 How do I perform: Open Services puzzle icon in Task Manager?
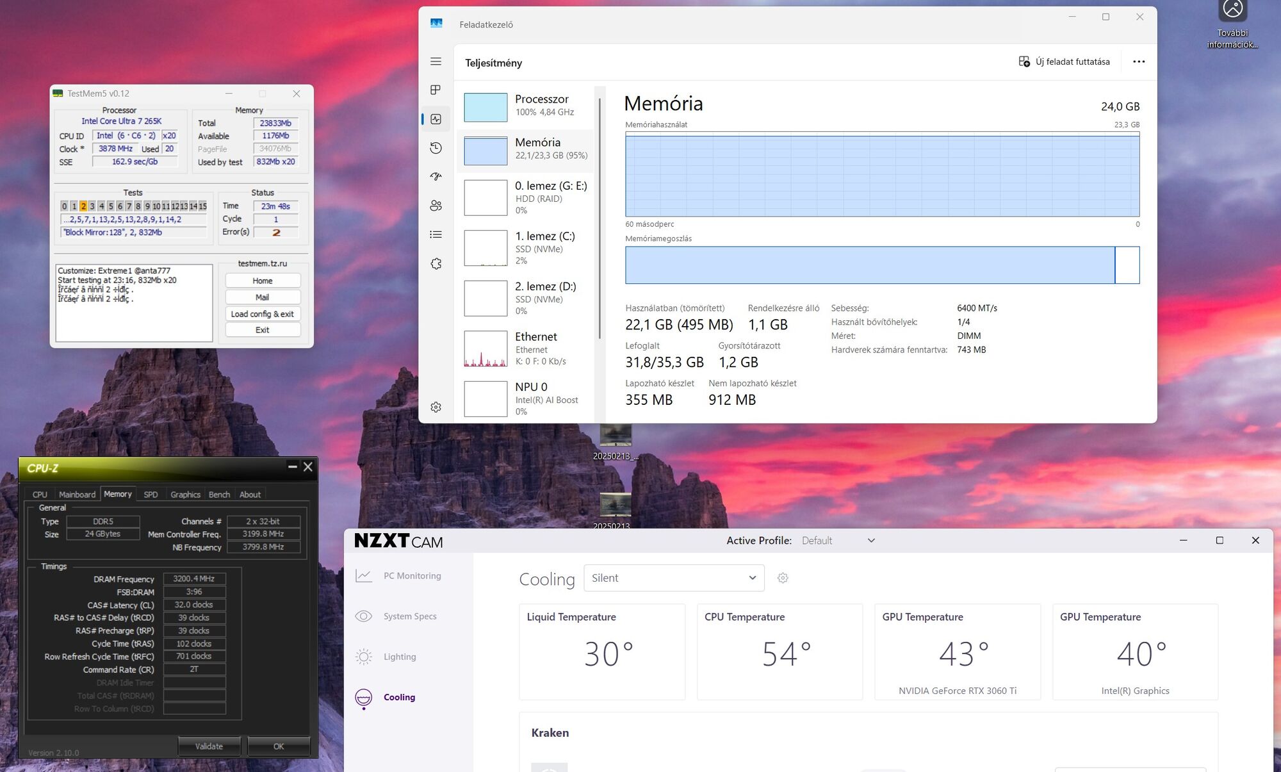[x=436, y=264]
